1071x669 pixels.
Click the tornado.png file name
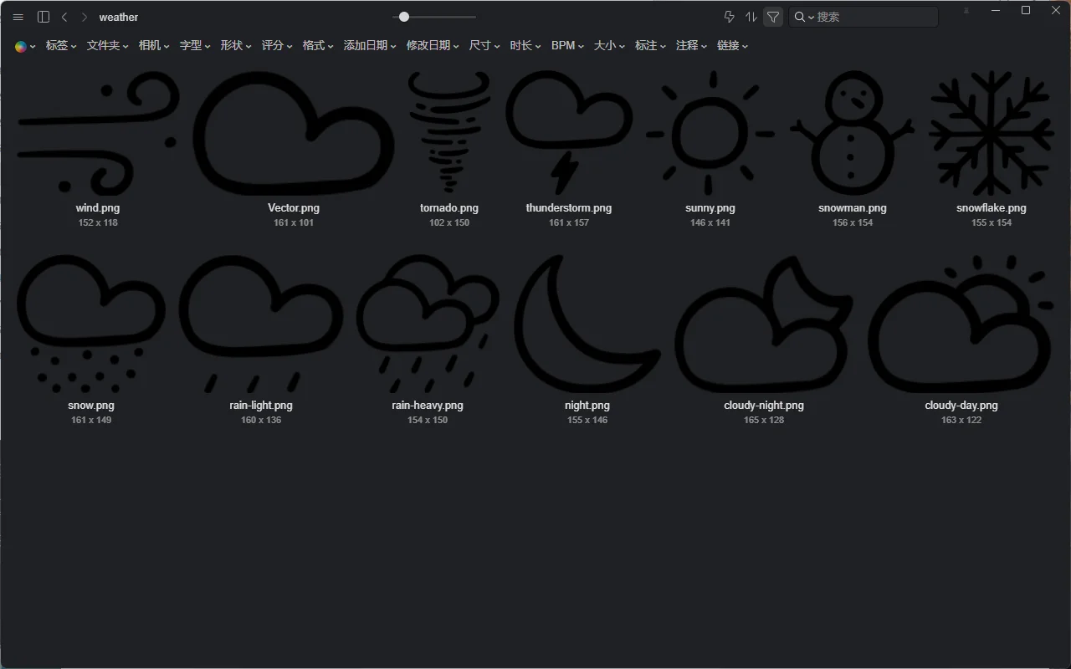coord(449,208)
